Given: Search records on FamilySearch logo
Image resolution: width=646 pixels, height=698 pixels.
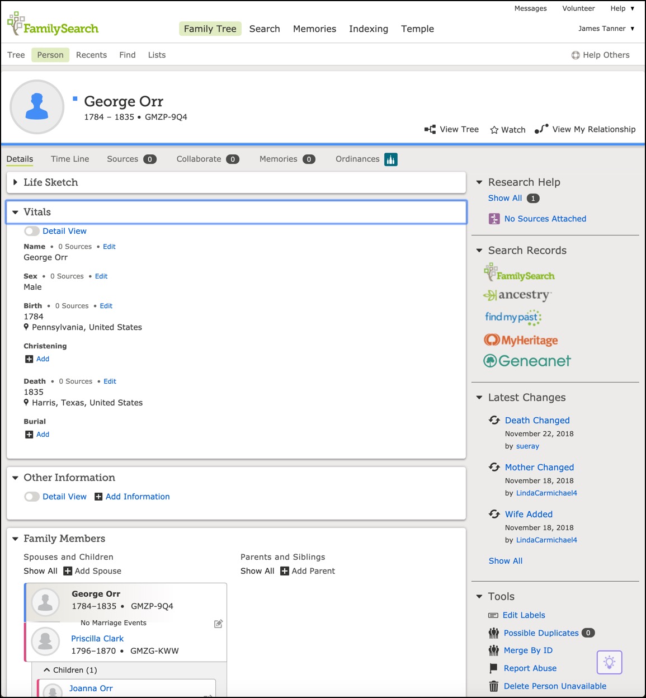Looking at the screenshot, I should [519, 272].
